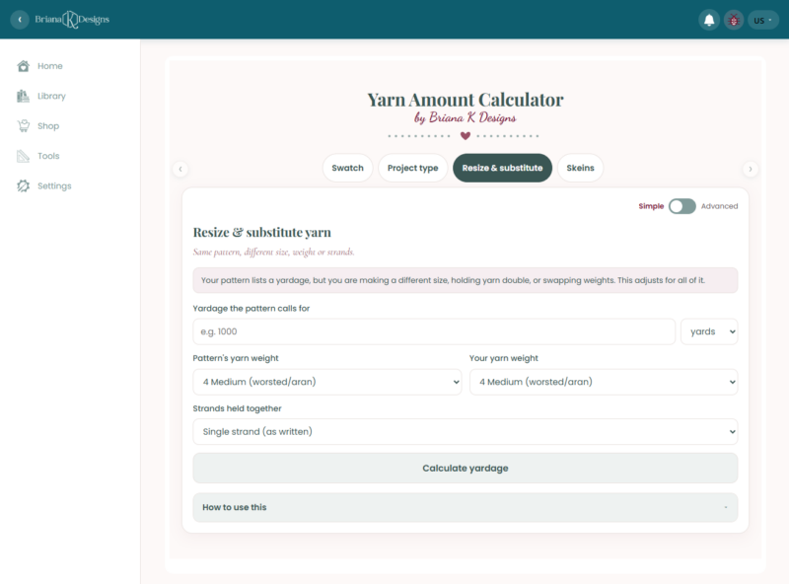The image size is (789, 584).
Task: Click the Yarn Amount Calculator heading
Action: tap(466, 100)
